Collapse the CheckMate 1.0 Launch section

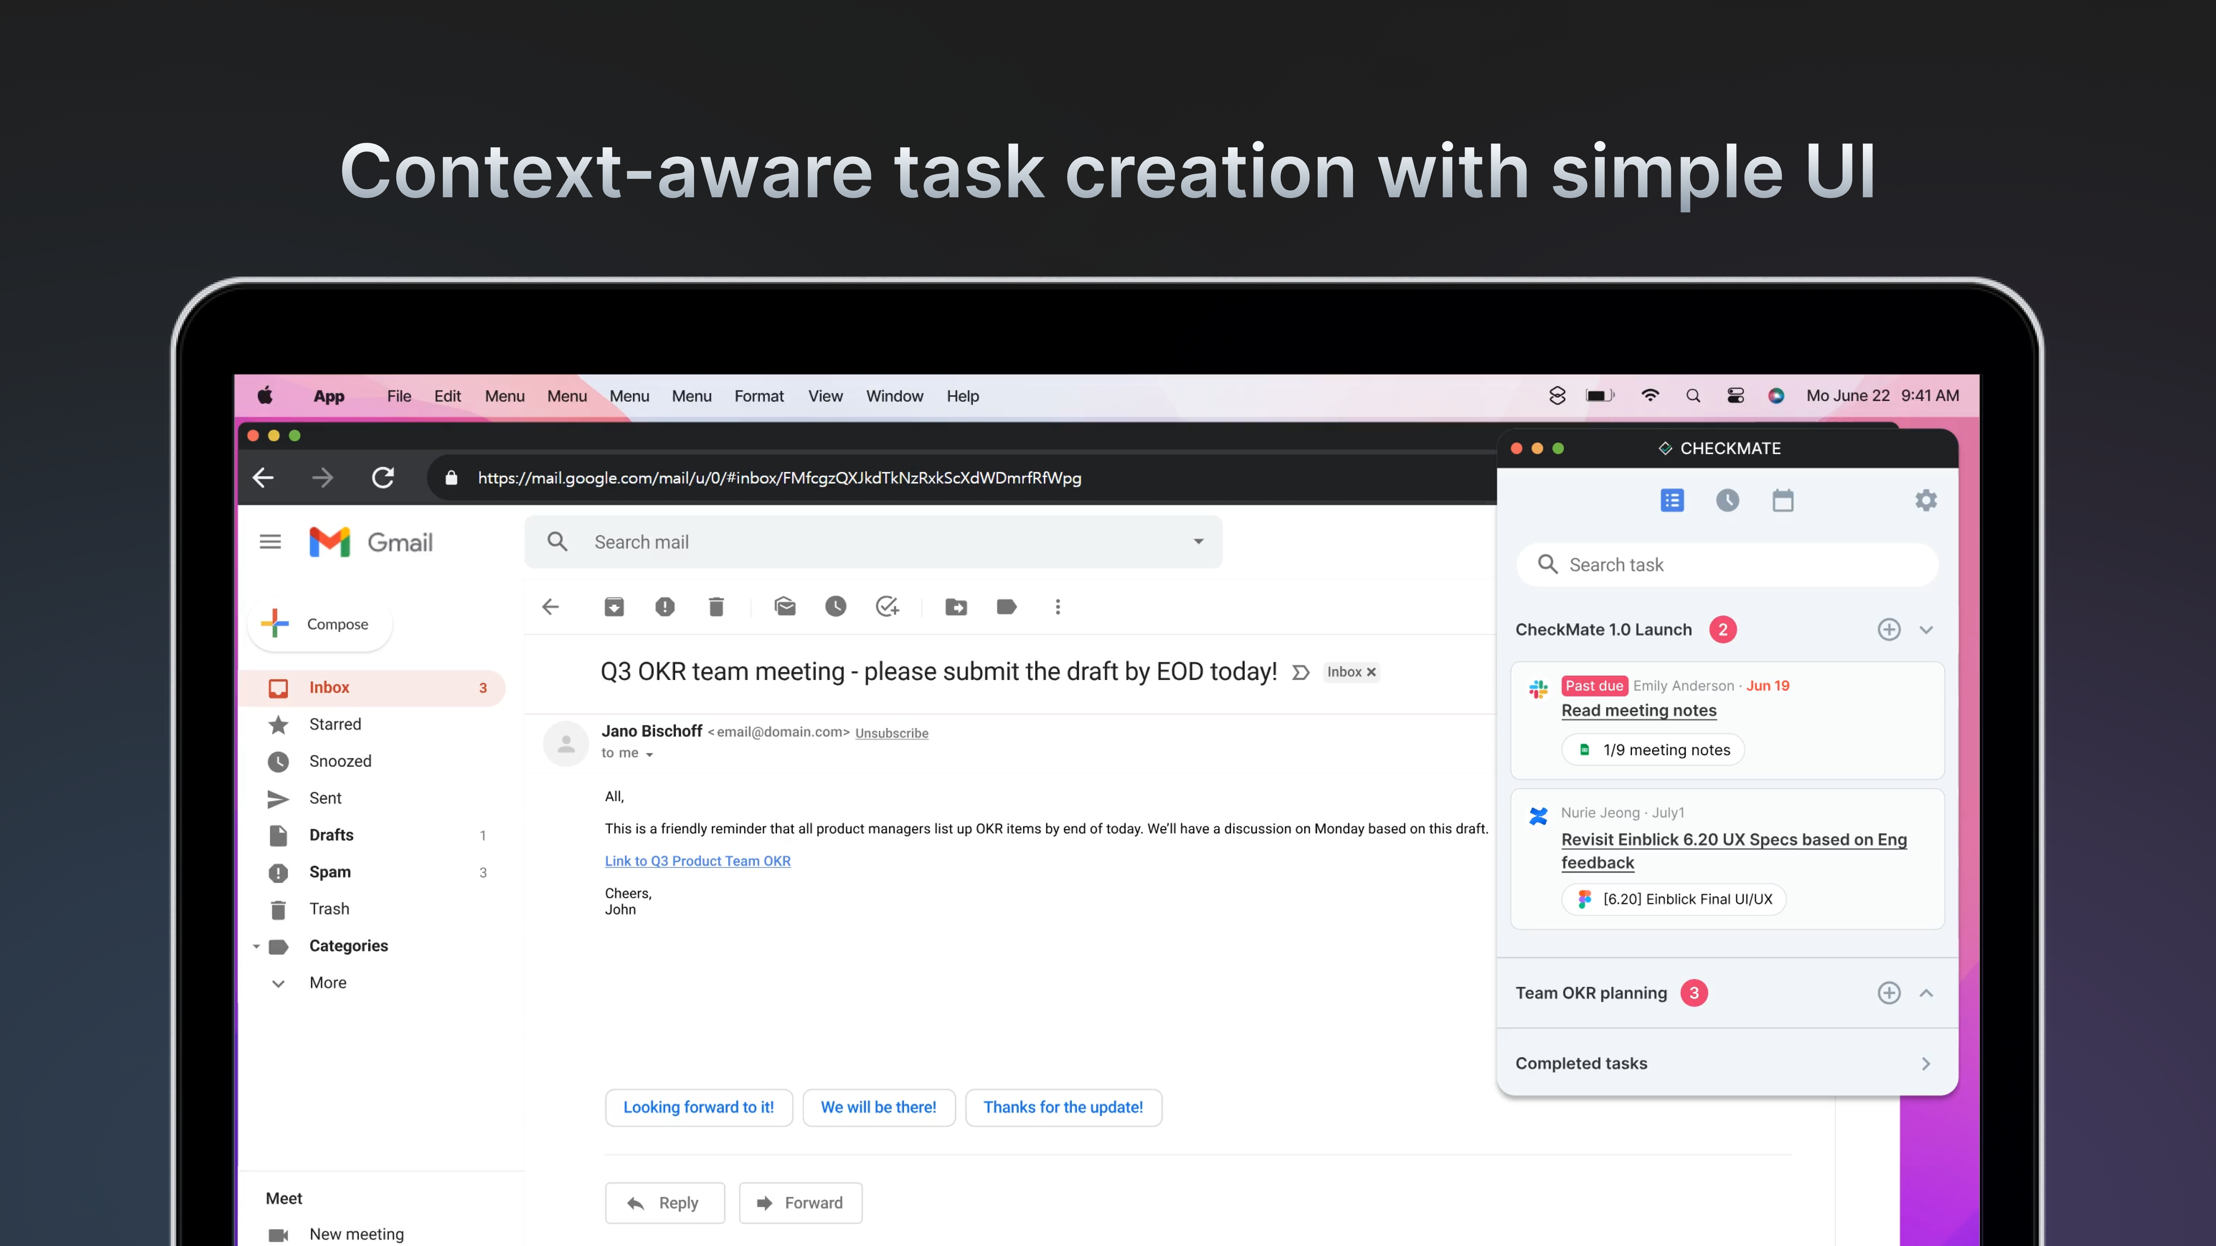(x=1926, y=630)
